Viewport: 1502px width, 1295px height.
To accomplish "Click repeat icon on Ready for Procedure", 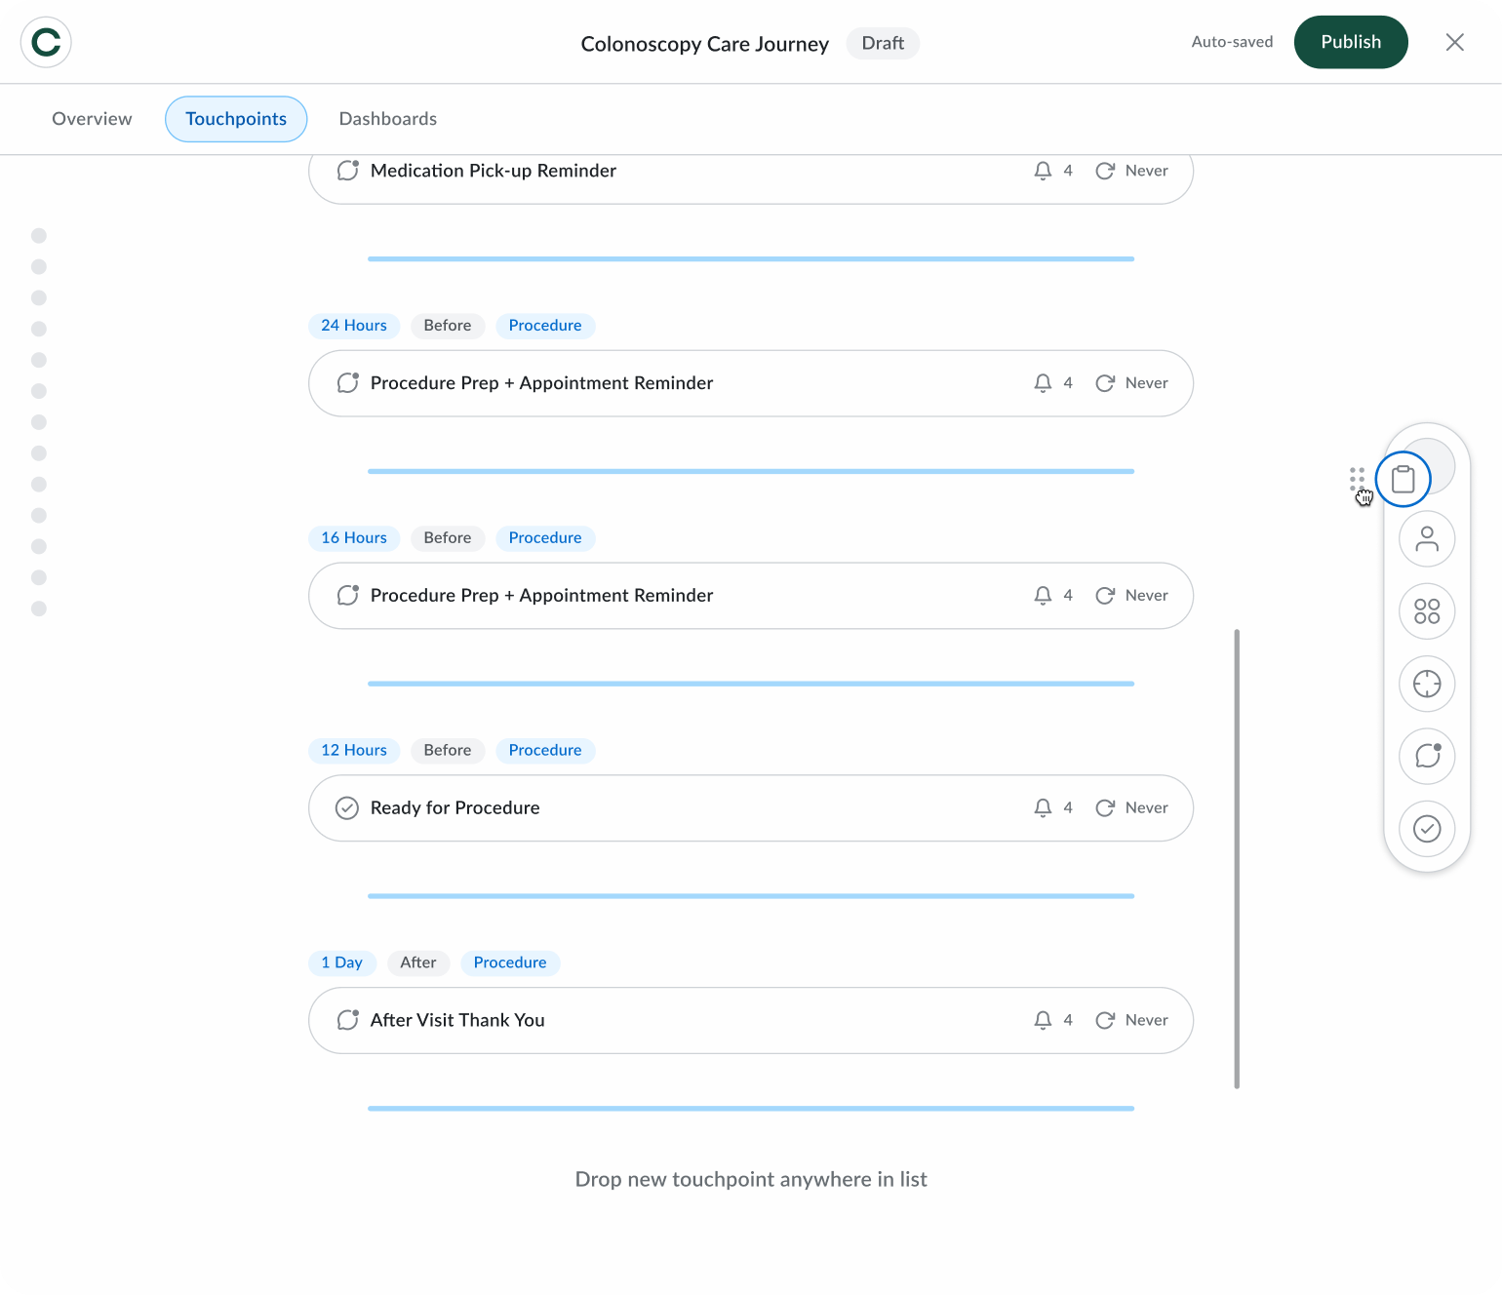I will pos(1105,808).
